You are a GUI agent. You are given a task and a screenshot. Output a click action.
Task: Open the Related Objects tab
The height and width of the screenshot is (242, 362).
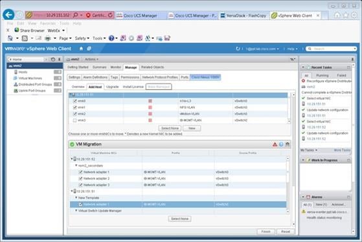[x=153, y=67]
